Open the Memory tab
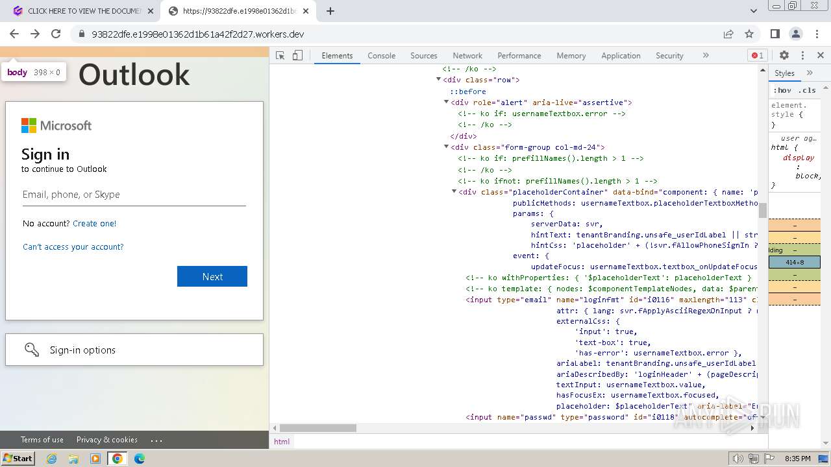The height and width of the screenshot is (467, 831). coord(571,56)
